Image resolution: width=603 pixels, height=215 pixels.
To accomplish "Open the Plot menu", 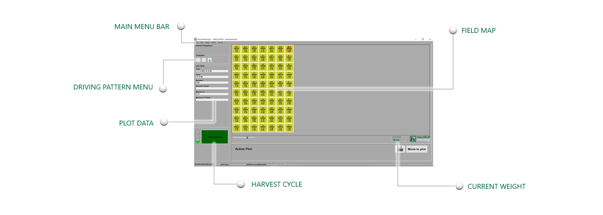I will tap(202, 43).
